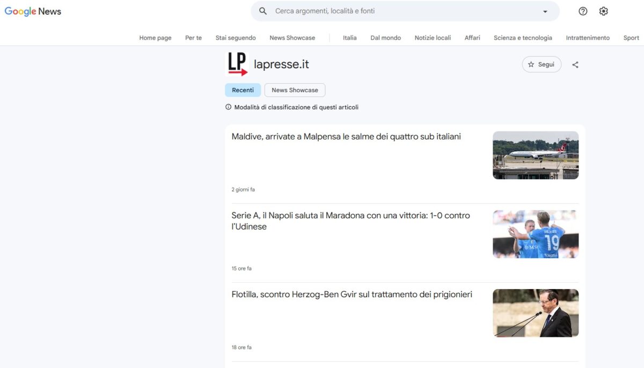644x368 pixels.
Task: Open the Per te section
Action: click(194, 38)
